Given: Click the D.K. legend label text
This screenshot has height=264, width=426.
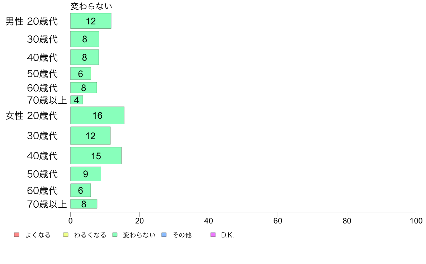Looking at the screenshot, I should coord(227,235).
